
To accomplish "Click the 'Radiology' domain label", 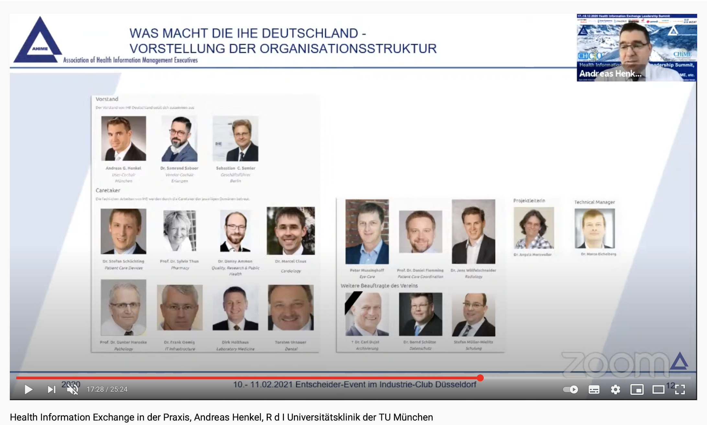I will click(x=474, y=277).
